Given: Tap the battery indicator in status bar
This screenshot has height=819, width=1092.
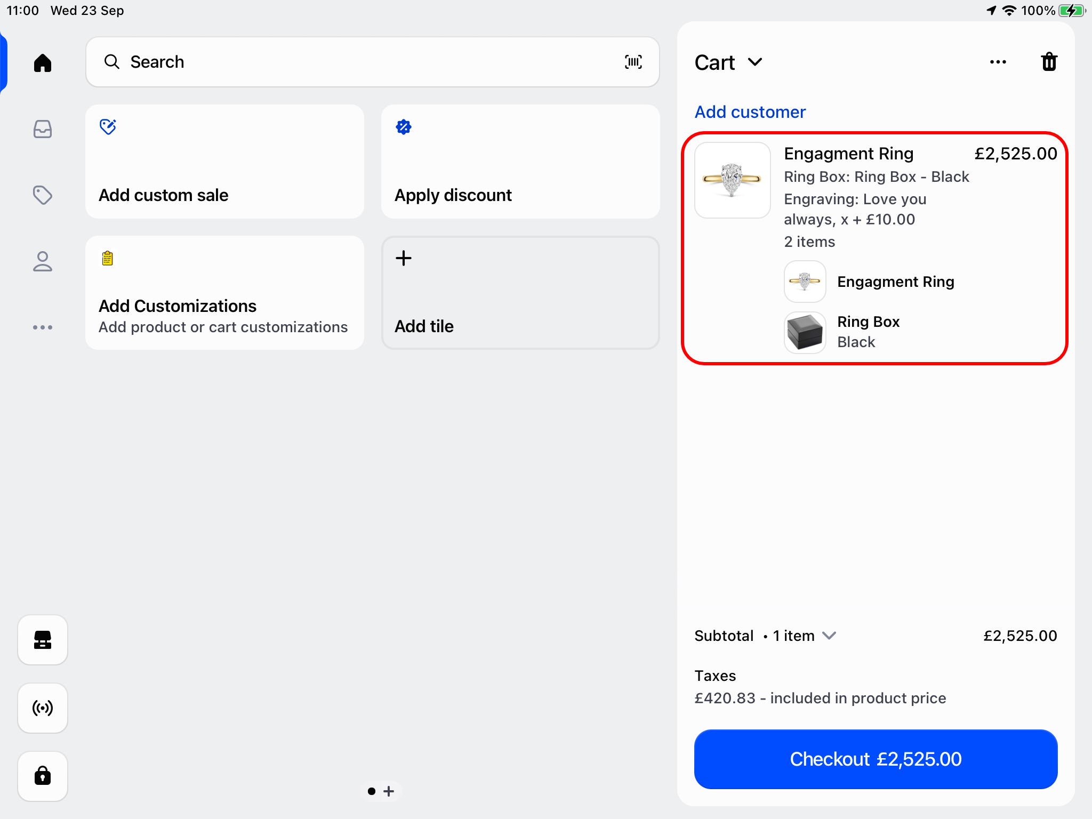Looking at the screenshot, I should tap(1072, 11).
